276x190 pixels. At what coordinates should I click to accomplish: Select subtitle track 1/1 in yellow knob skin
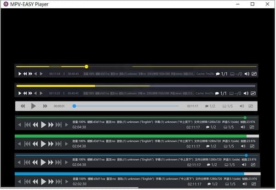pyautogui.click(x=222, y=74)
